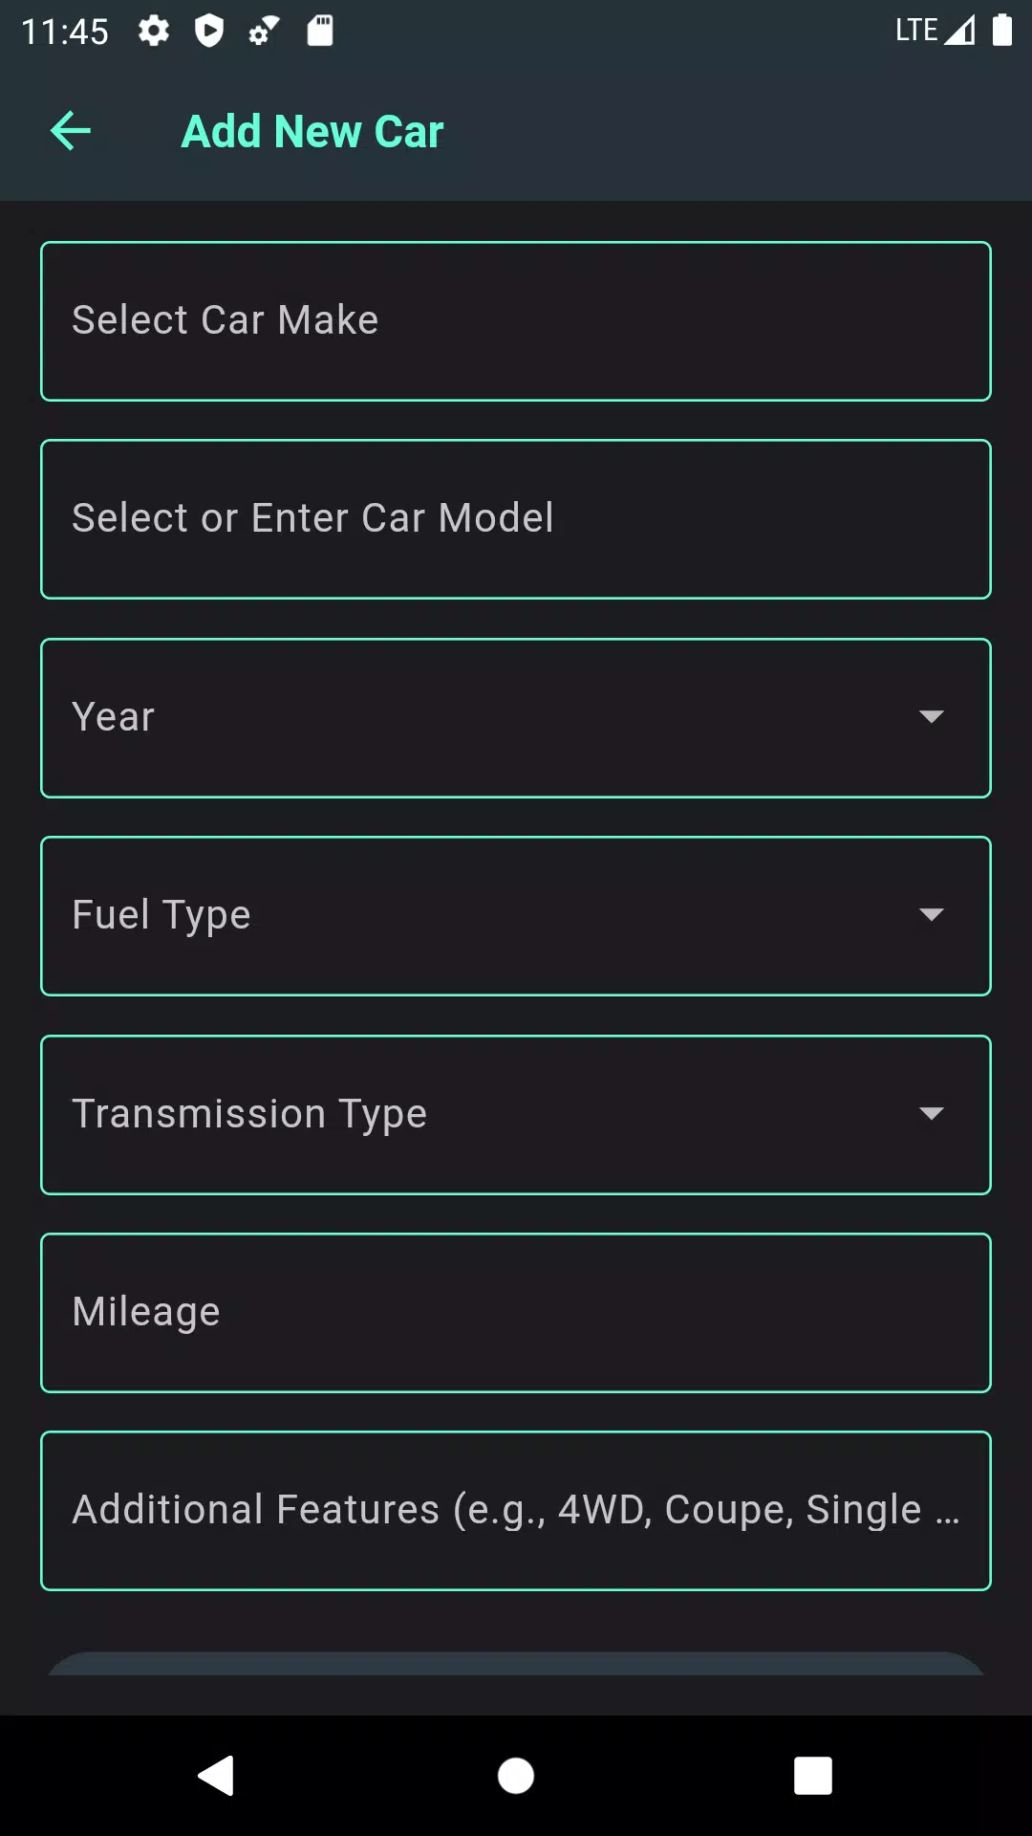
Task: Tap the shield icon in status bar
Action: [208, 32]
